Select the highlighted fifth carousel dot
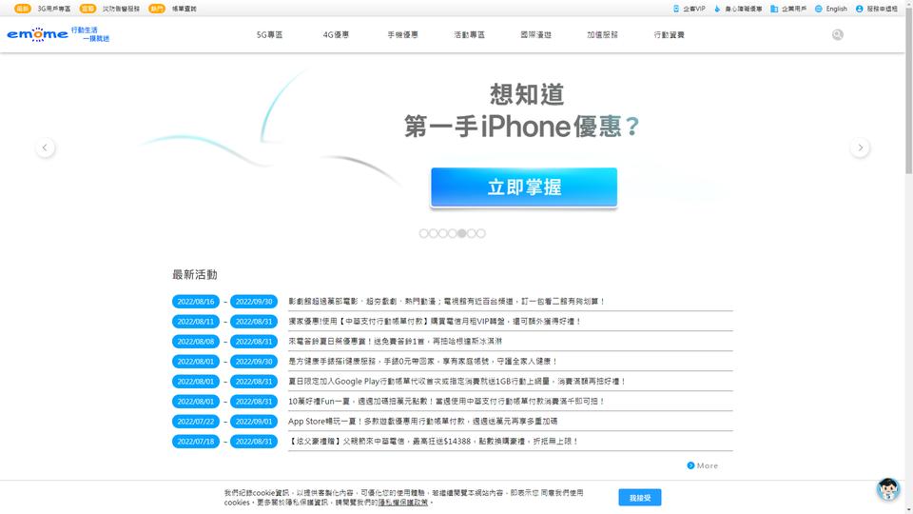913x514 pixels. [x=462, y=233]
